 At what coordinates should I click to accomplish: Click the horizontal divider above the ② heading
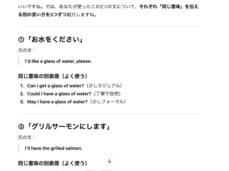(x=109, y=114)
